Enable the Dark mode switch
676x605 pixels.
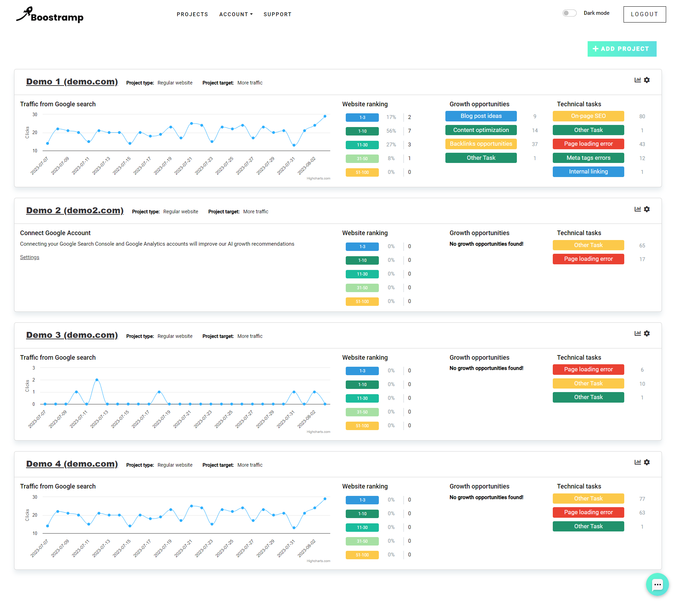pos(569,13)
